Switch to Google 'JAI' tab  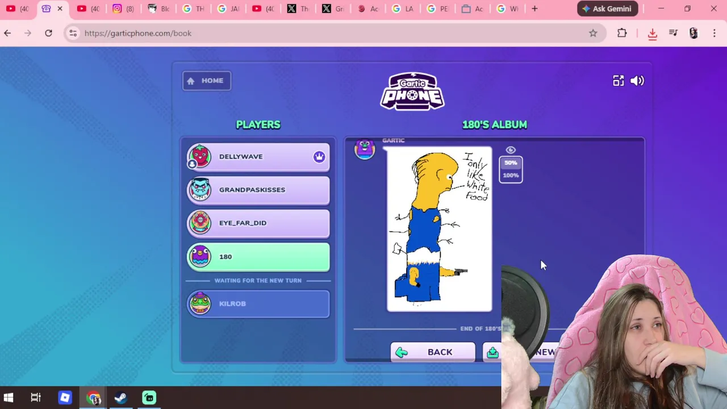(x=228, y=9)
